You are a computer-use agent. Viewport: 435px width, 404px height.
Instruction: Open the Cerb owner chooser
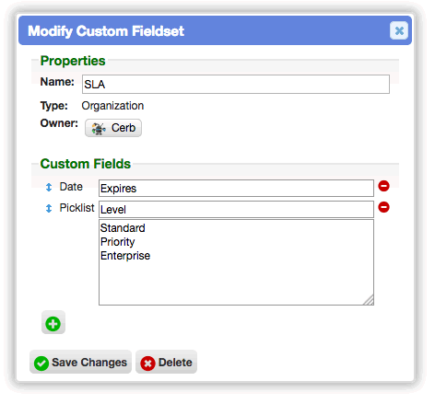pyautogui.click(x=113, y=128)
